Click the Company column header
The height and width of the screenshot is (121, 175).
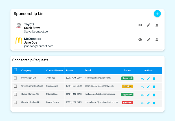pyautogui.click(x=27, y=71)
